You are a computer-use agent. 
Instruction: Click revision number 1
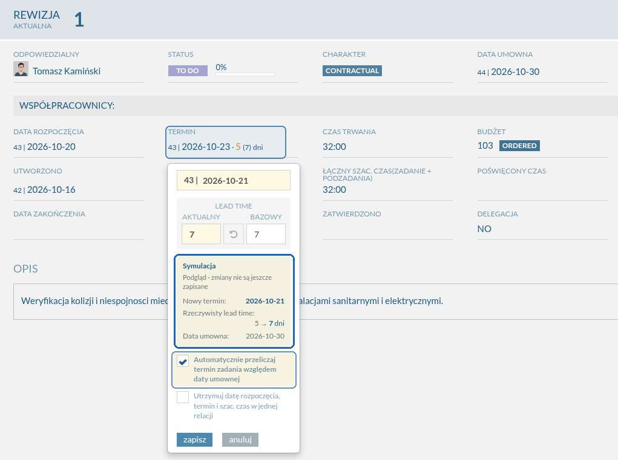tap(79, 19)
